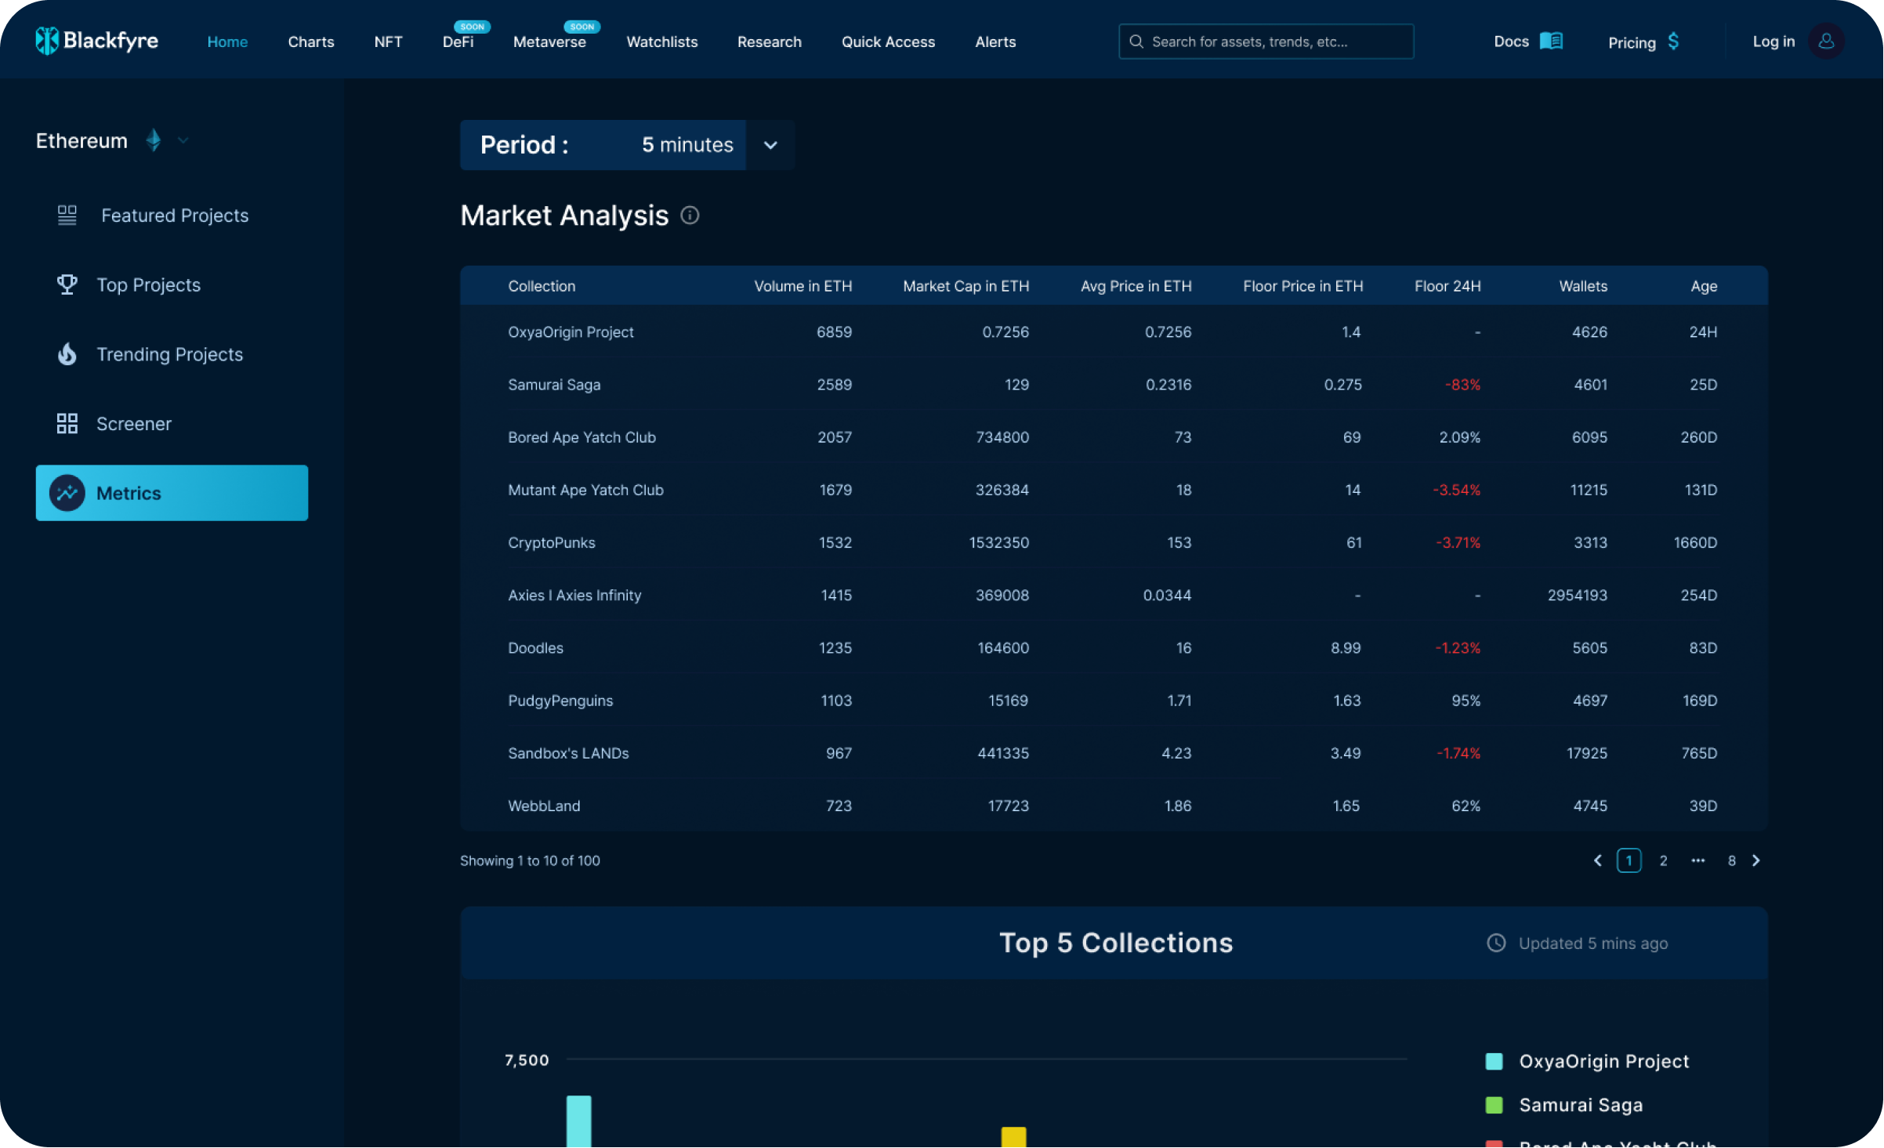Click the cyan bar in the chart

coord(578,1121)
